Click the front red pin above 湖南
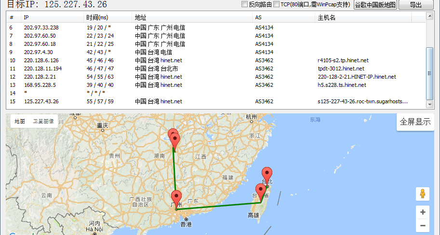This screenshot has width=440, height=235. 175,141
